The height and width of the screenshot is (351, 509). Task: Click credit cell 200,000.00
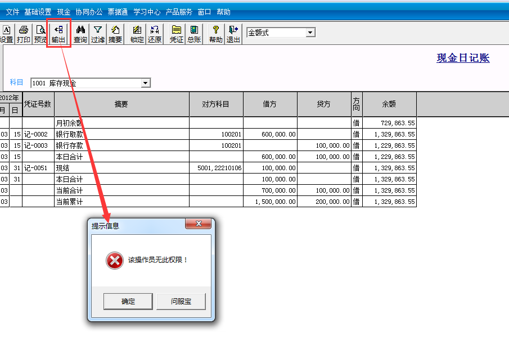tap(324, 202)
